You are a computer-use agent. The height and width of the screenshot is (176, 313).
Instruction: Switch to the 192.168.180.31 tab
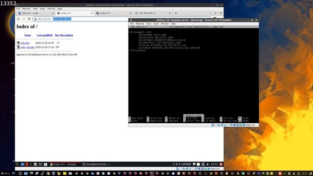pos(153,13)
